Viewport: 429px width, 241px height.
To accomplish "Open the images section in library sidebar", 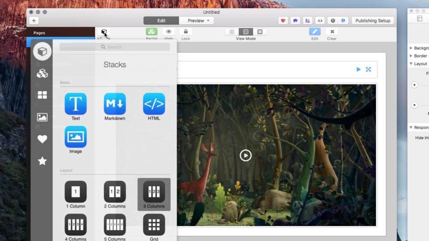I will point(42,117).
